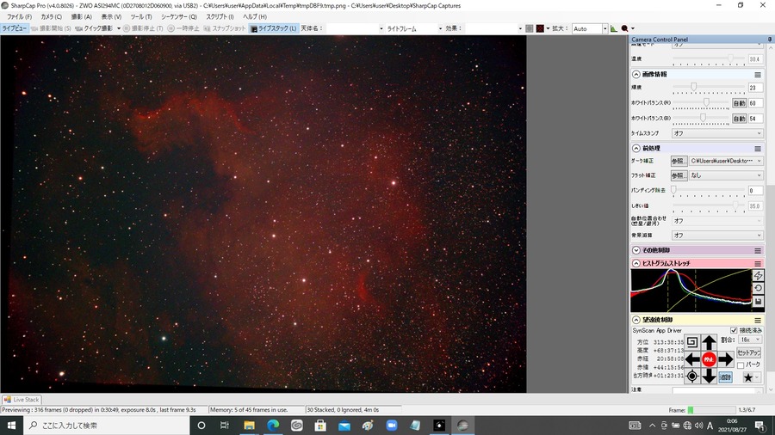Image resolution: width=775 pixels, height=435 pixels.
Task: Toggle the 追跡 tracking button
Action: tap(725, 377)
